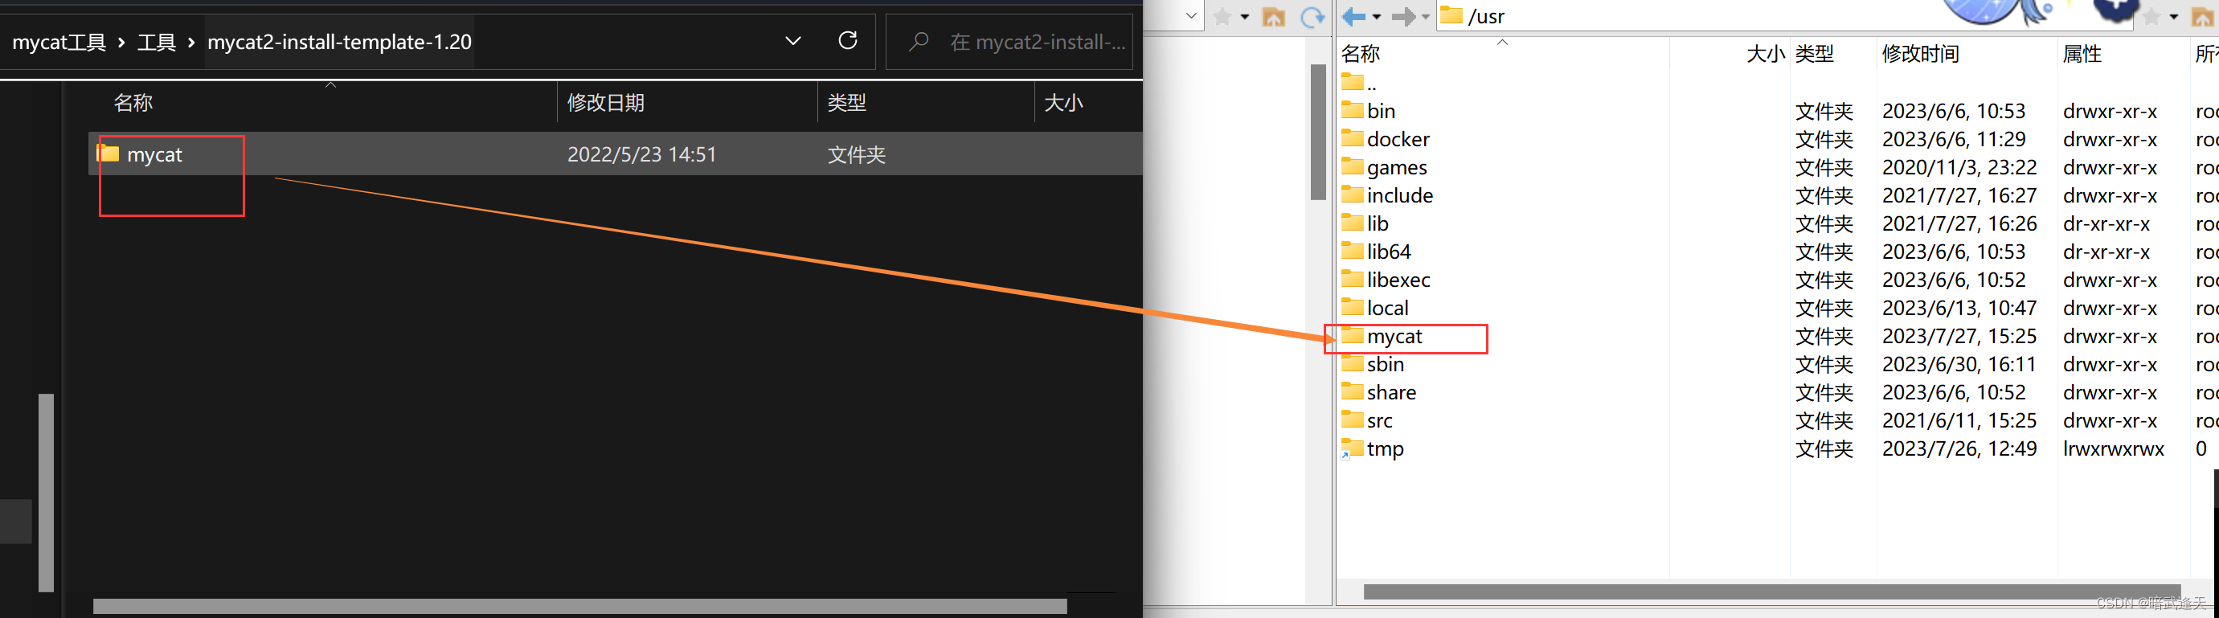The height and width of the screenshot is (618, 2219).
Task: Open the address bar history dropdown in Explorer
Action: pos(792,40)
